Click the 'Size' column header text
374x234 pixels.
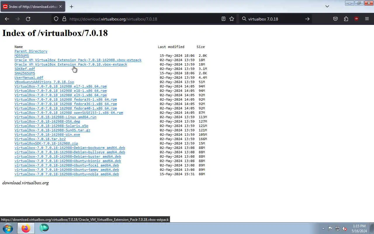pyautogui.click(x=201, y=47)
